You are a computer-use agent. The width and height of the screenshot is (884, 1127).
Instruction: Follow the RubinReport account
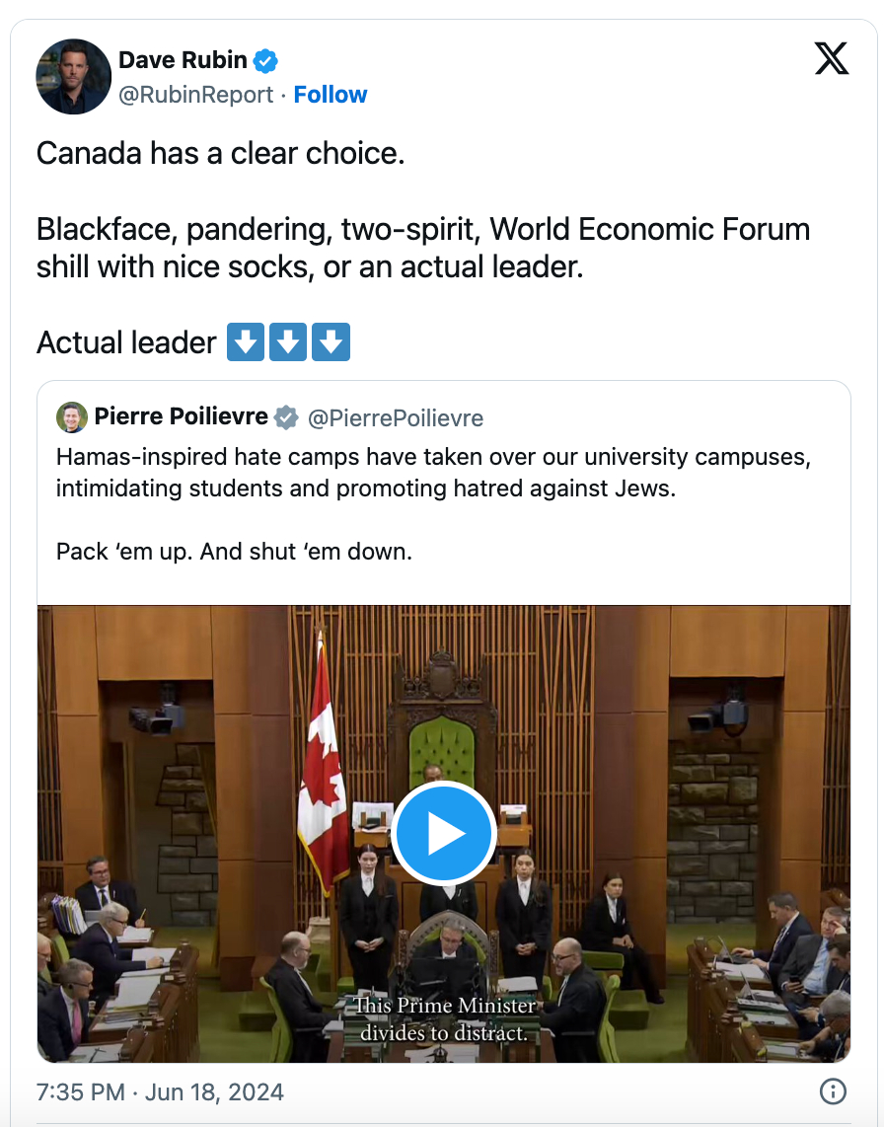[x=331, y=95]
